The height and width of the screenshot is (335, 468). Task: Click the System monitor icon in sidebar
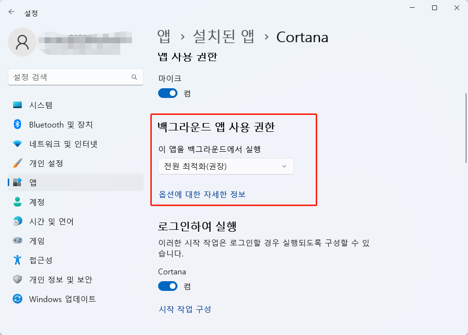click(x=17, y=105)
